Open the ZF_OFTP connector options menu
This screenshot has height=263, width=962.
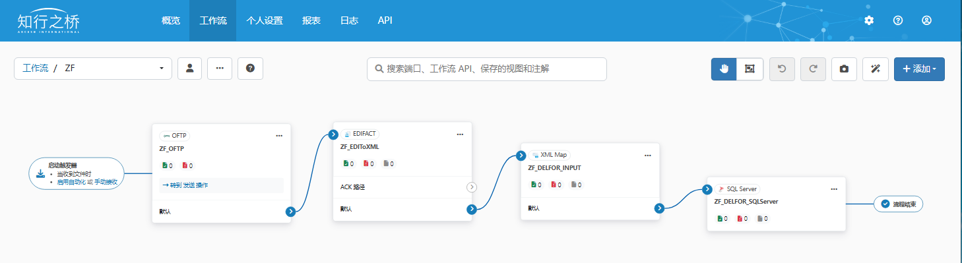point(279,135)
